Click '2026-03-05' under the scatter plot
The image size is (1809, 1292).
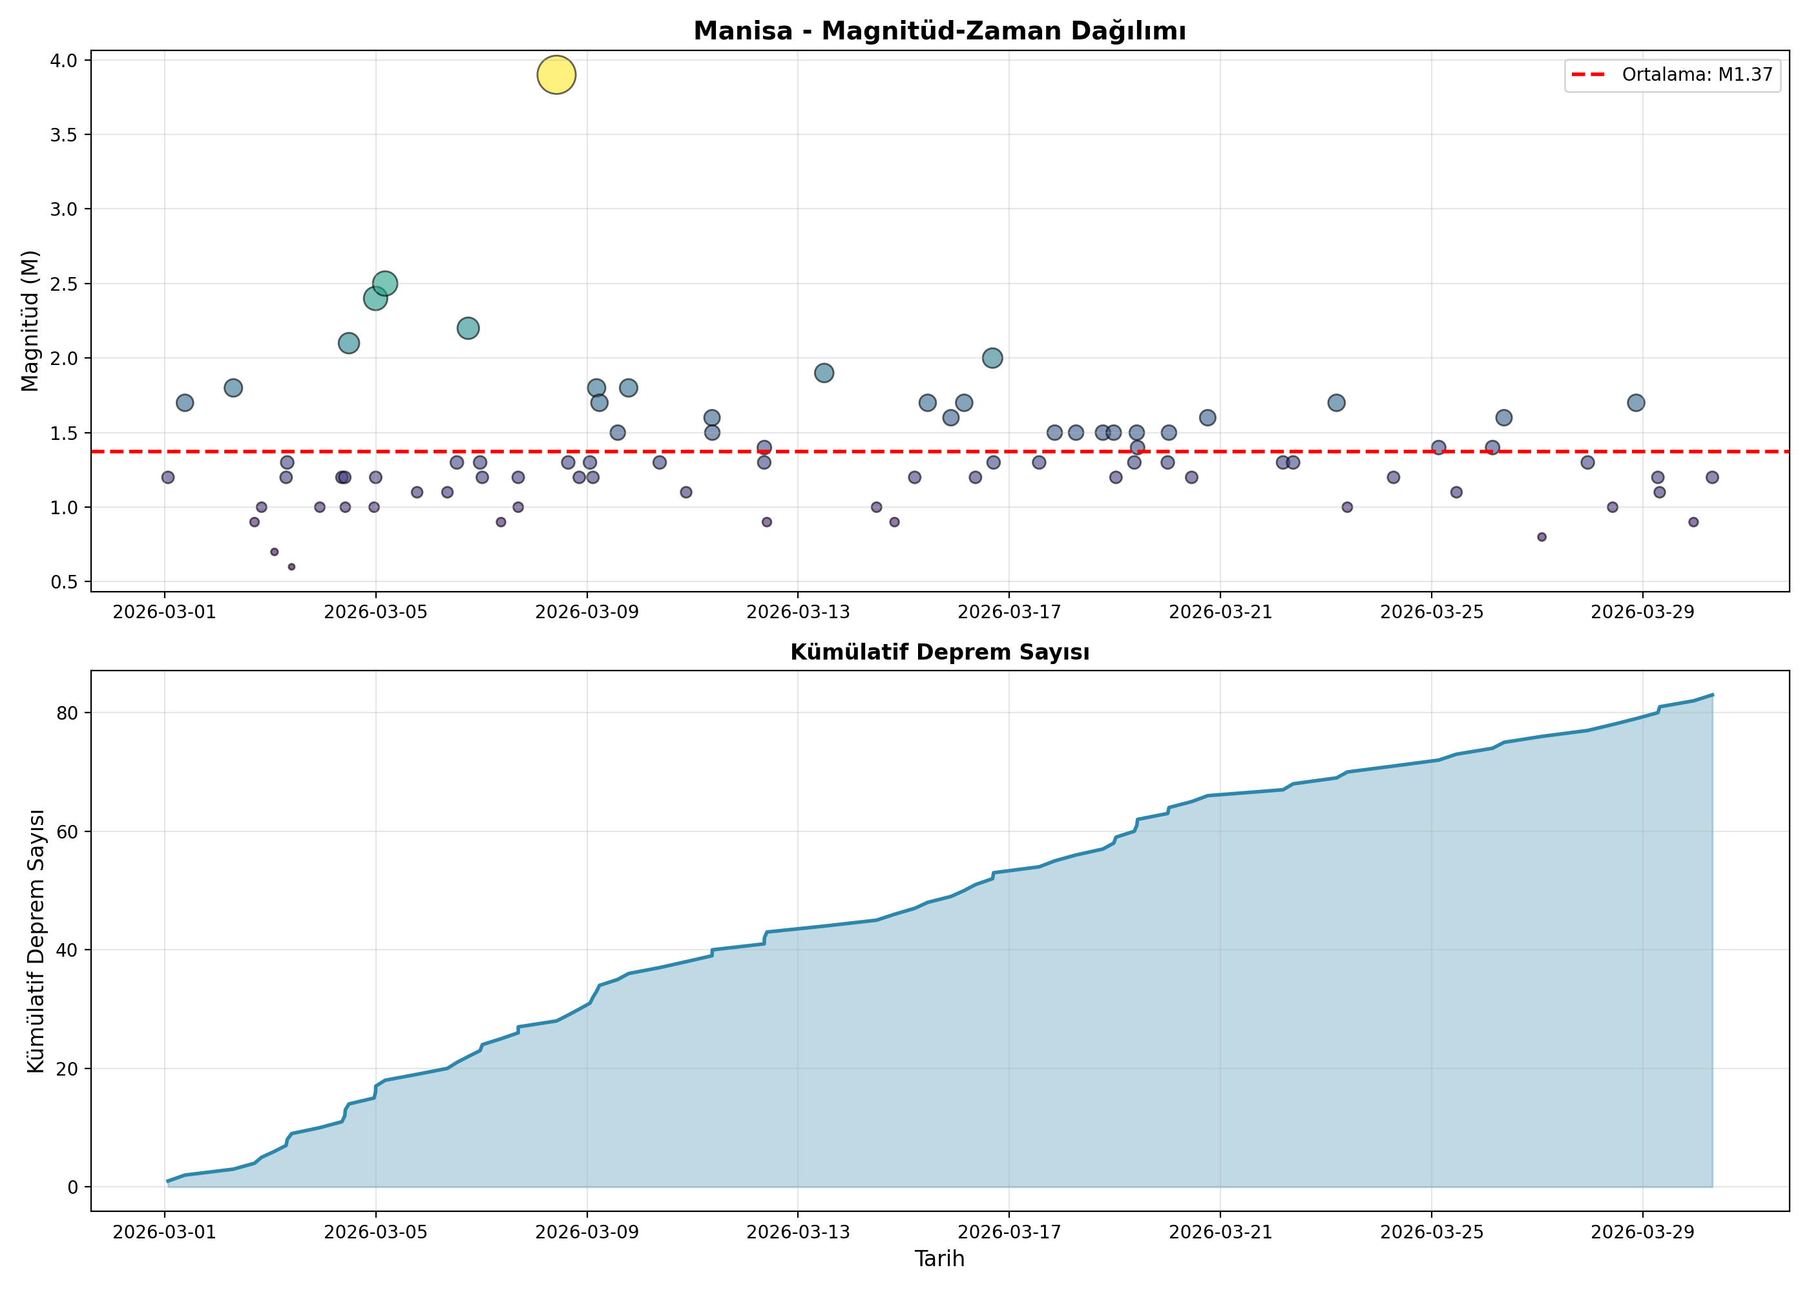tap(376, 612)
